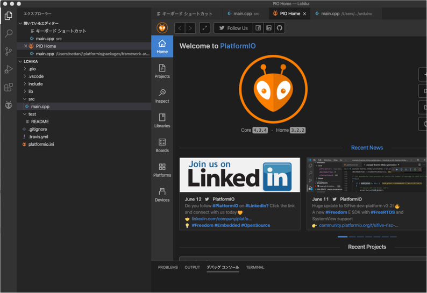Open platformio.ini in the explorer
This screenshot has height=293, width=427.
click(x=41, y=145)
